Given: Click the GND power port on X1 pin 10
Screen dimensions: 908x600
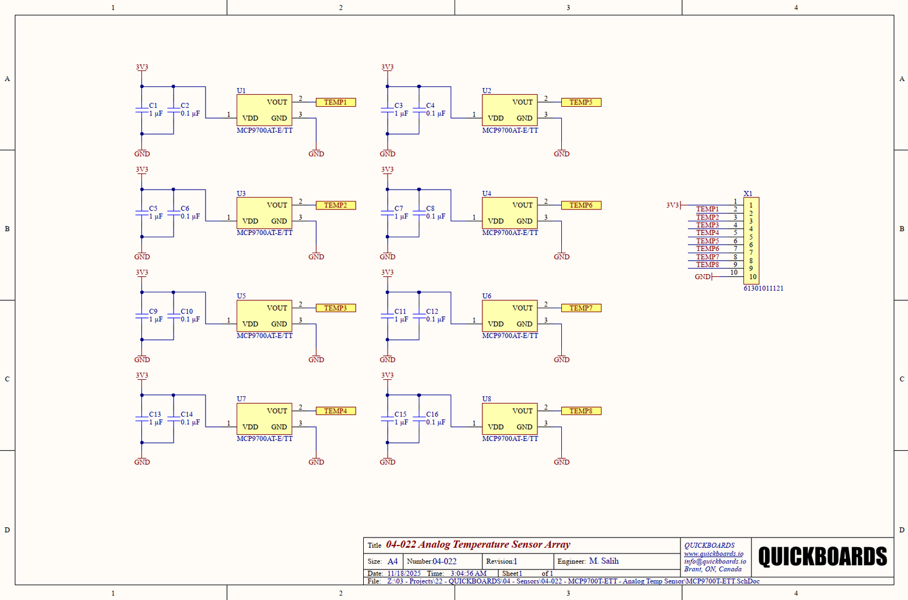Looking at the screenshot, I should click(x=703, y=276).
